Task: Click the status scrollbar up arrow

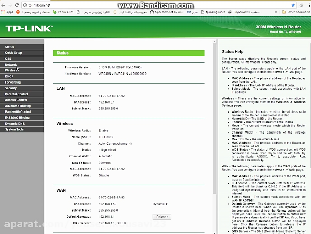Action: [214, 42]
